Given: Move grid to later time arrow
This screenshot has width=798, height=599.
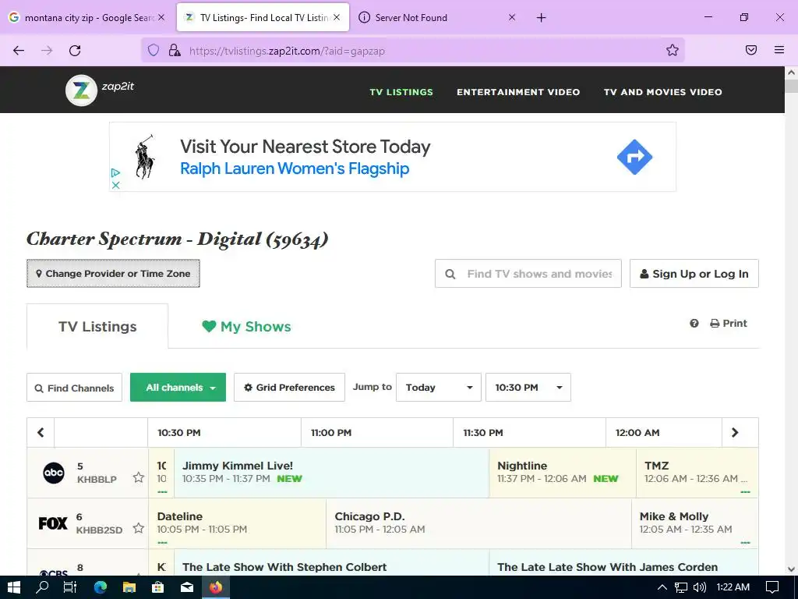Looking at the screenshot, I should pyautogui.click(x=735, y=432).
